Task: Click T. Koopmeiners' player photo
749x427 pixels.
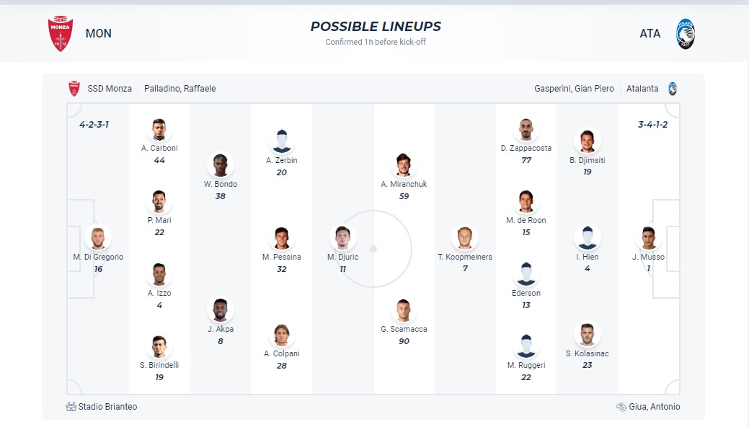Action: 465,238
